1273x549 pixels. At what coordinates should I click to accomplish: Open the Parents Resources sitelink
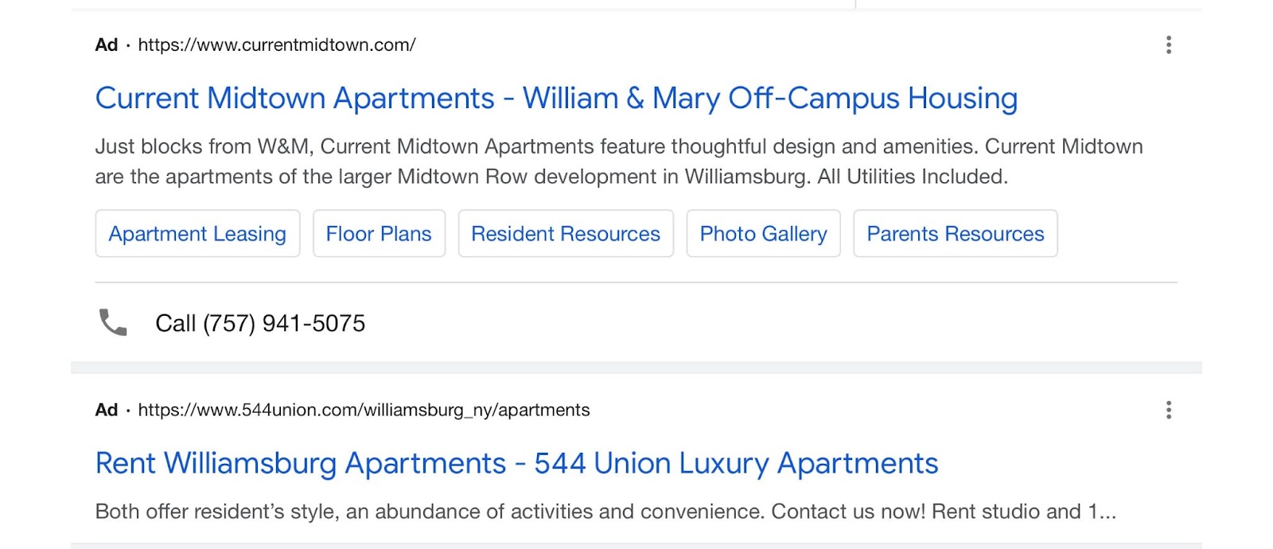click(x=955, y=233)
